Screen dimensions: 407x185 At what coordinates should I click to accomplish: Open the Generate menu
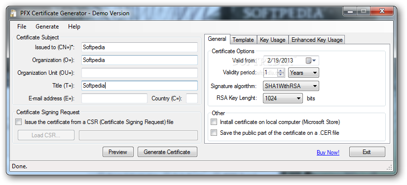pos(47,27)
